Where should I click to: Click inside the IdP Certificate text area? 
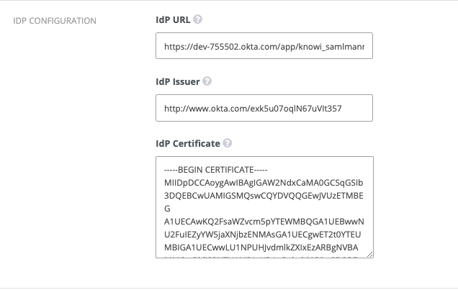click(264, 207)
